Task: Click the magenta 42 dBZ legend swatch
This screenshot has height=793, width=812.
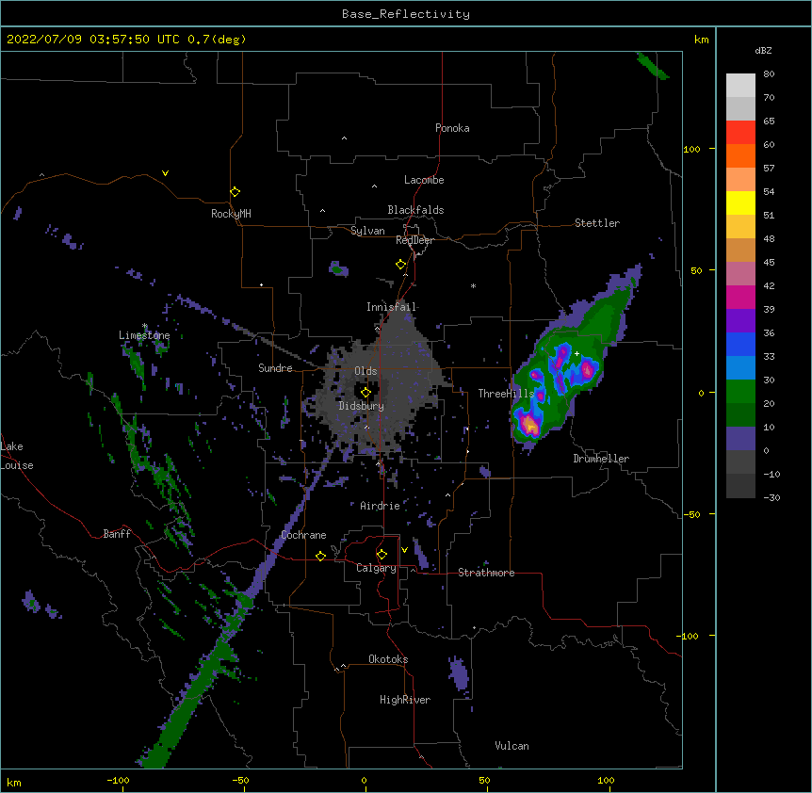Action: point(740,297)
